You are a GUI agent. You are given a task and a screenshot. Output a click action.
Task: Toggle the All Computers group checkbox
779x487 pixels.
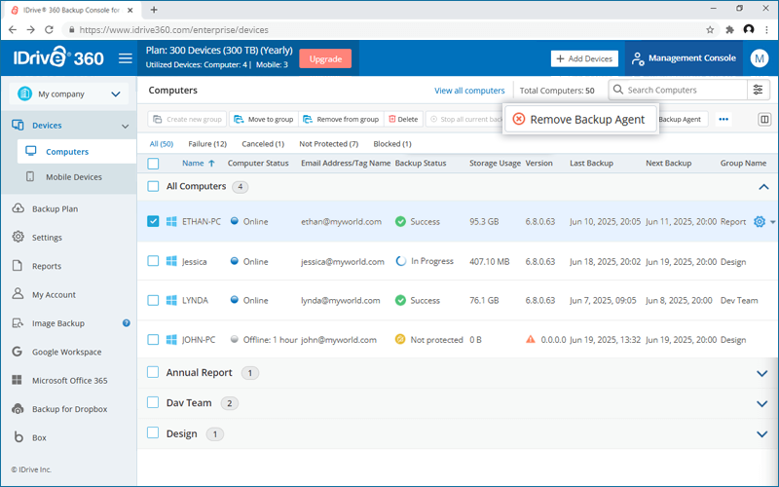coord(153,186)
